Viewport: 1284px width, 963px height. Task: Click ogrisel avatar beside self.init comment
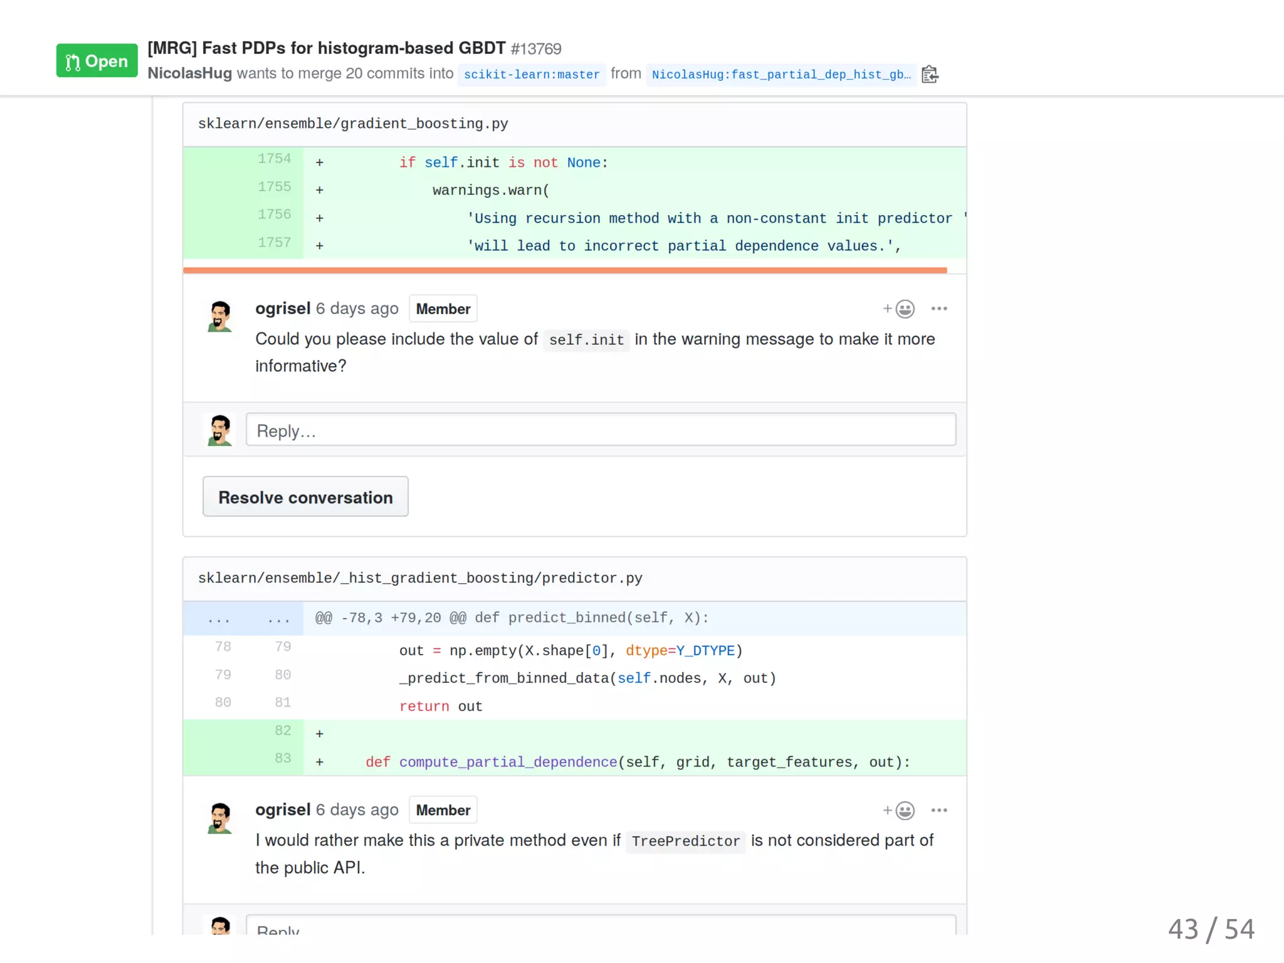click(x=219, y=316)
